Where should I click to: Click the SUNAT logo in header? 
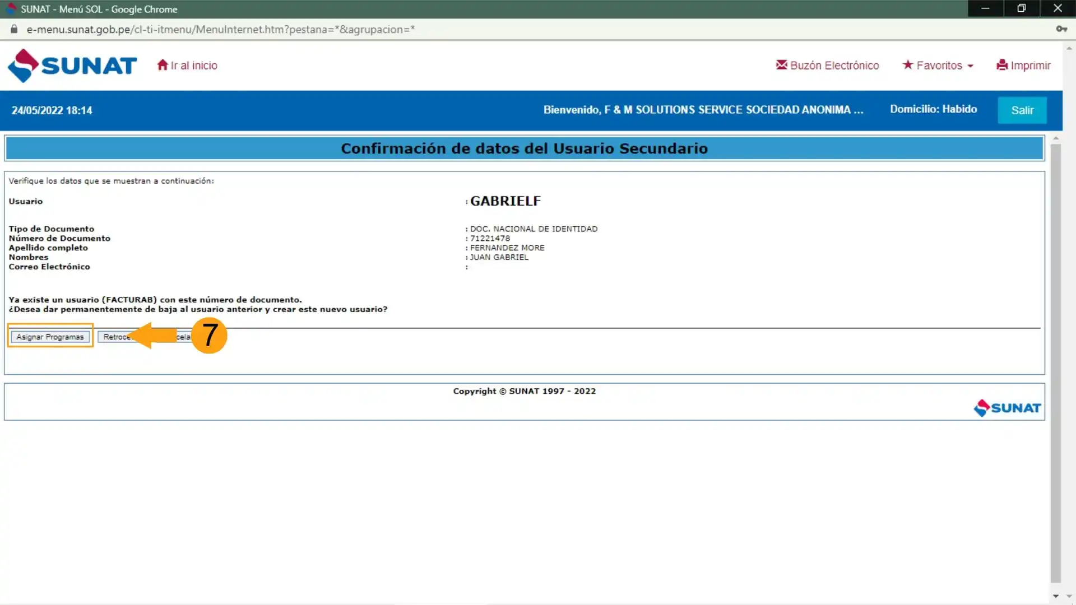coord(72,66)
